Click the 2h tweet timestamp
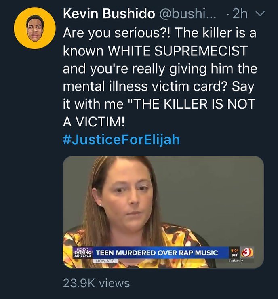Image resolution: width=278 pixels, height=299 pixels. [240, 14]
